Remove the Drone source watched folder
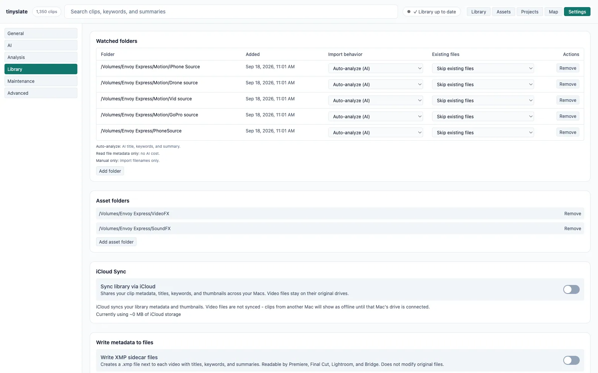Image resolution: width=598 pixels, height=373 pixels. click(568, 84)
